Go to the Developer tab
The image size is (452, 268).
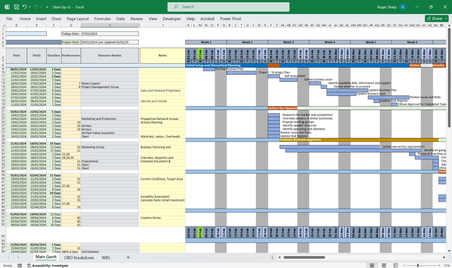click(x=172, y=19)
